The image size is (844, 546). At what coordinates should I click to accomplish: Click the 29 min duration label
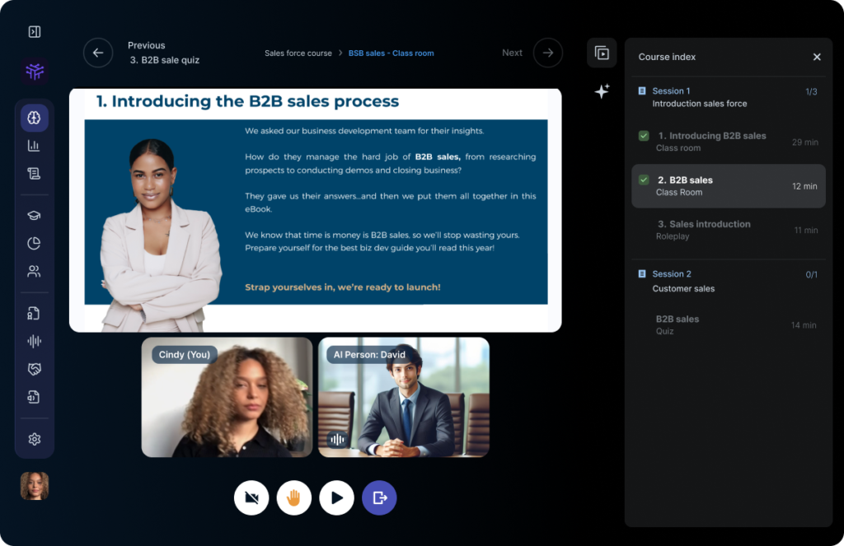[x=804, y=142]
